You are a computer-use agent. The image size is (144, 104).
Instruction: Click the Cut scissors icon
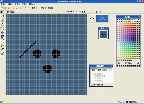coord(14,8)
